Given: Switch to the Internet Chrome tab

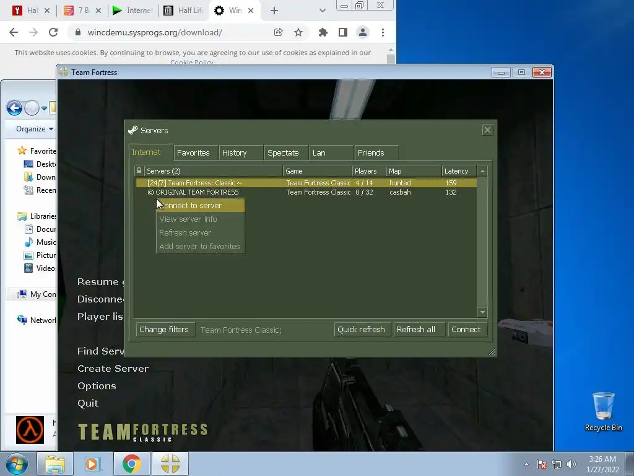Looking at the screenshot, I should click(x=132, y=11).
